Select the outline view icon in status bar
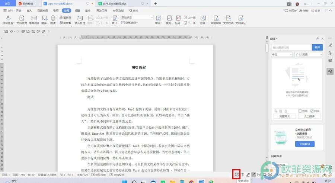This screenshot has height=183, width=335. tap(259, 175)
